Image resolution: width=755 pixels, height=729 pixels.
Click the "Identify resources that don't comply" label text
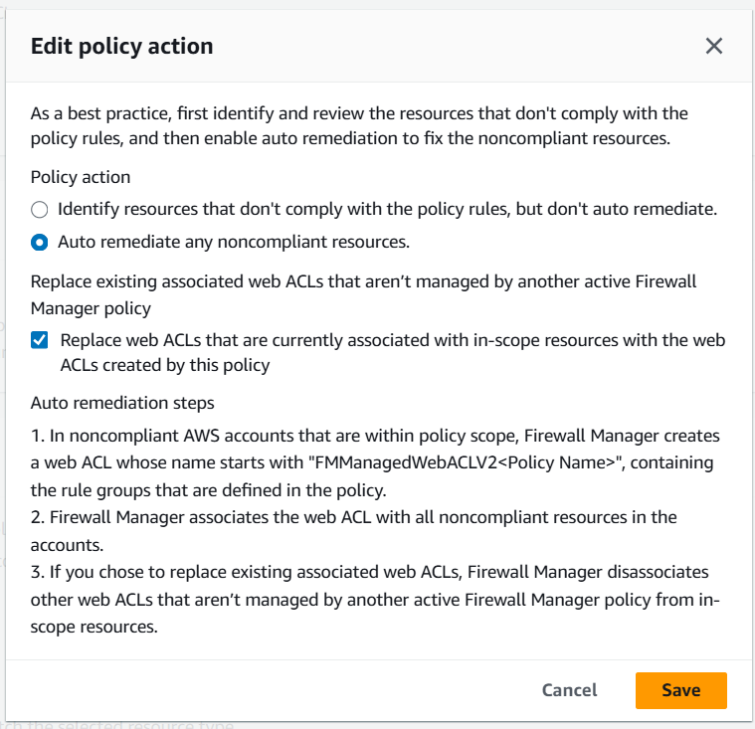pos(387,210)
